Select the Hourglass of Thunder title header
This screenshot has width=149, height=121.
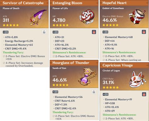(74, 63)
